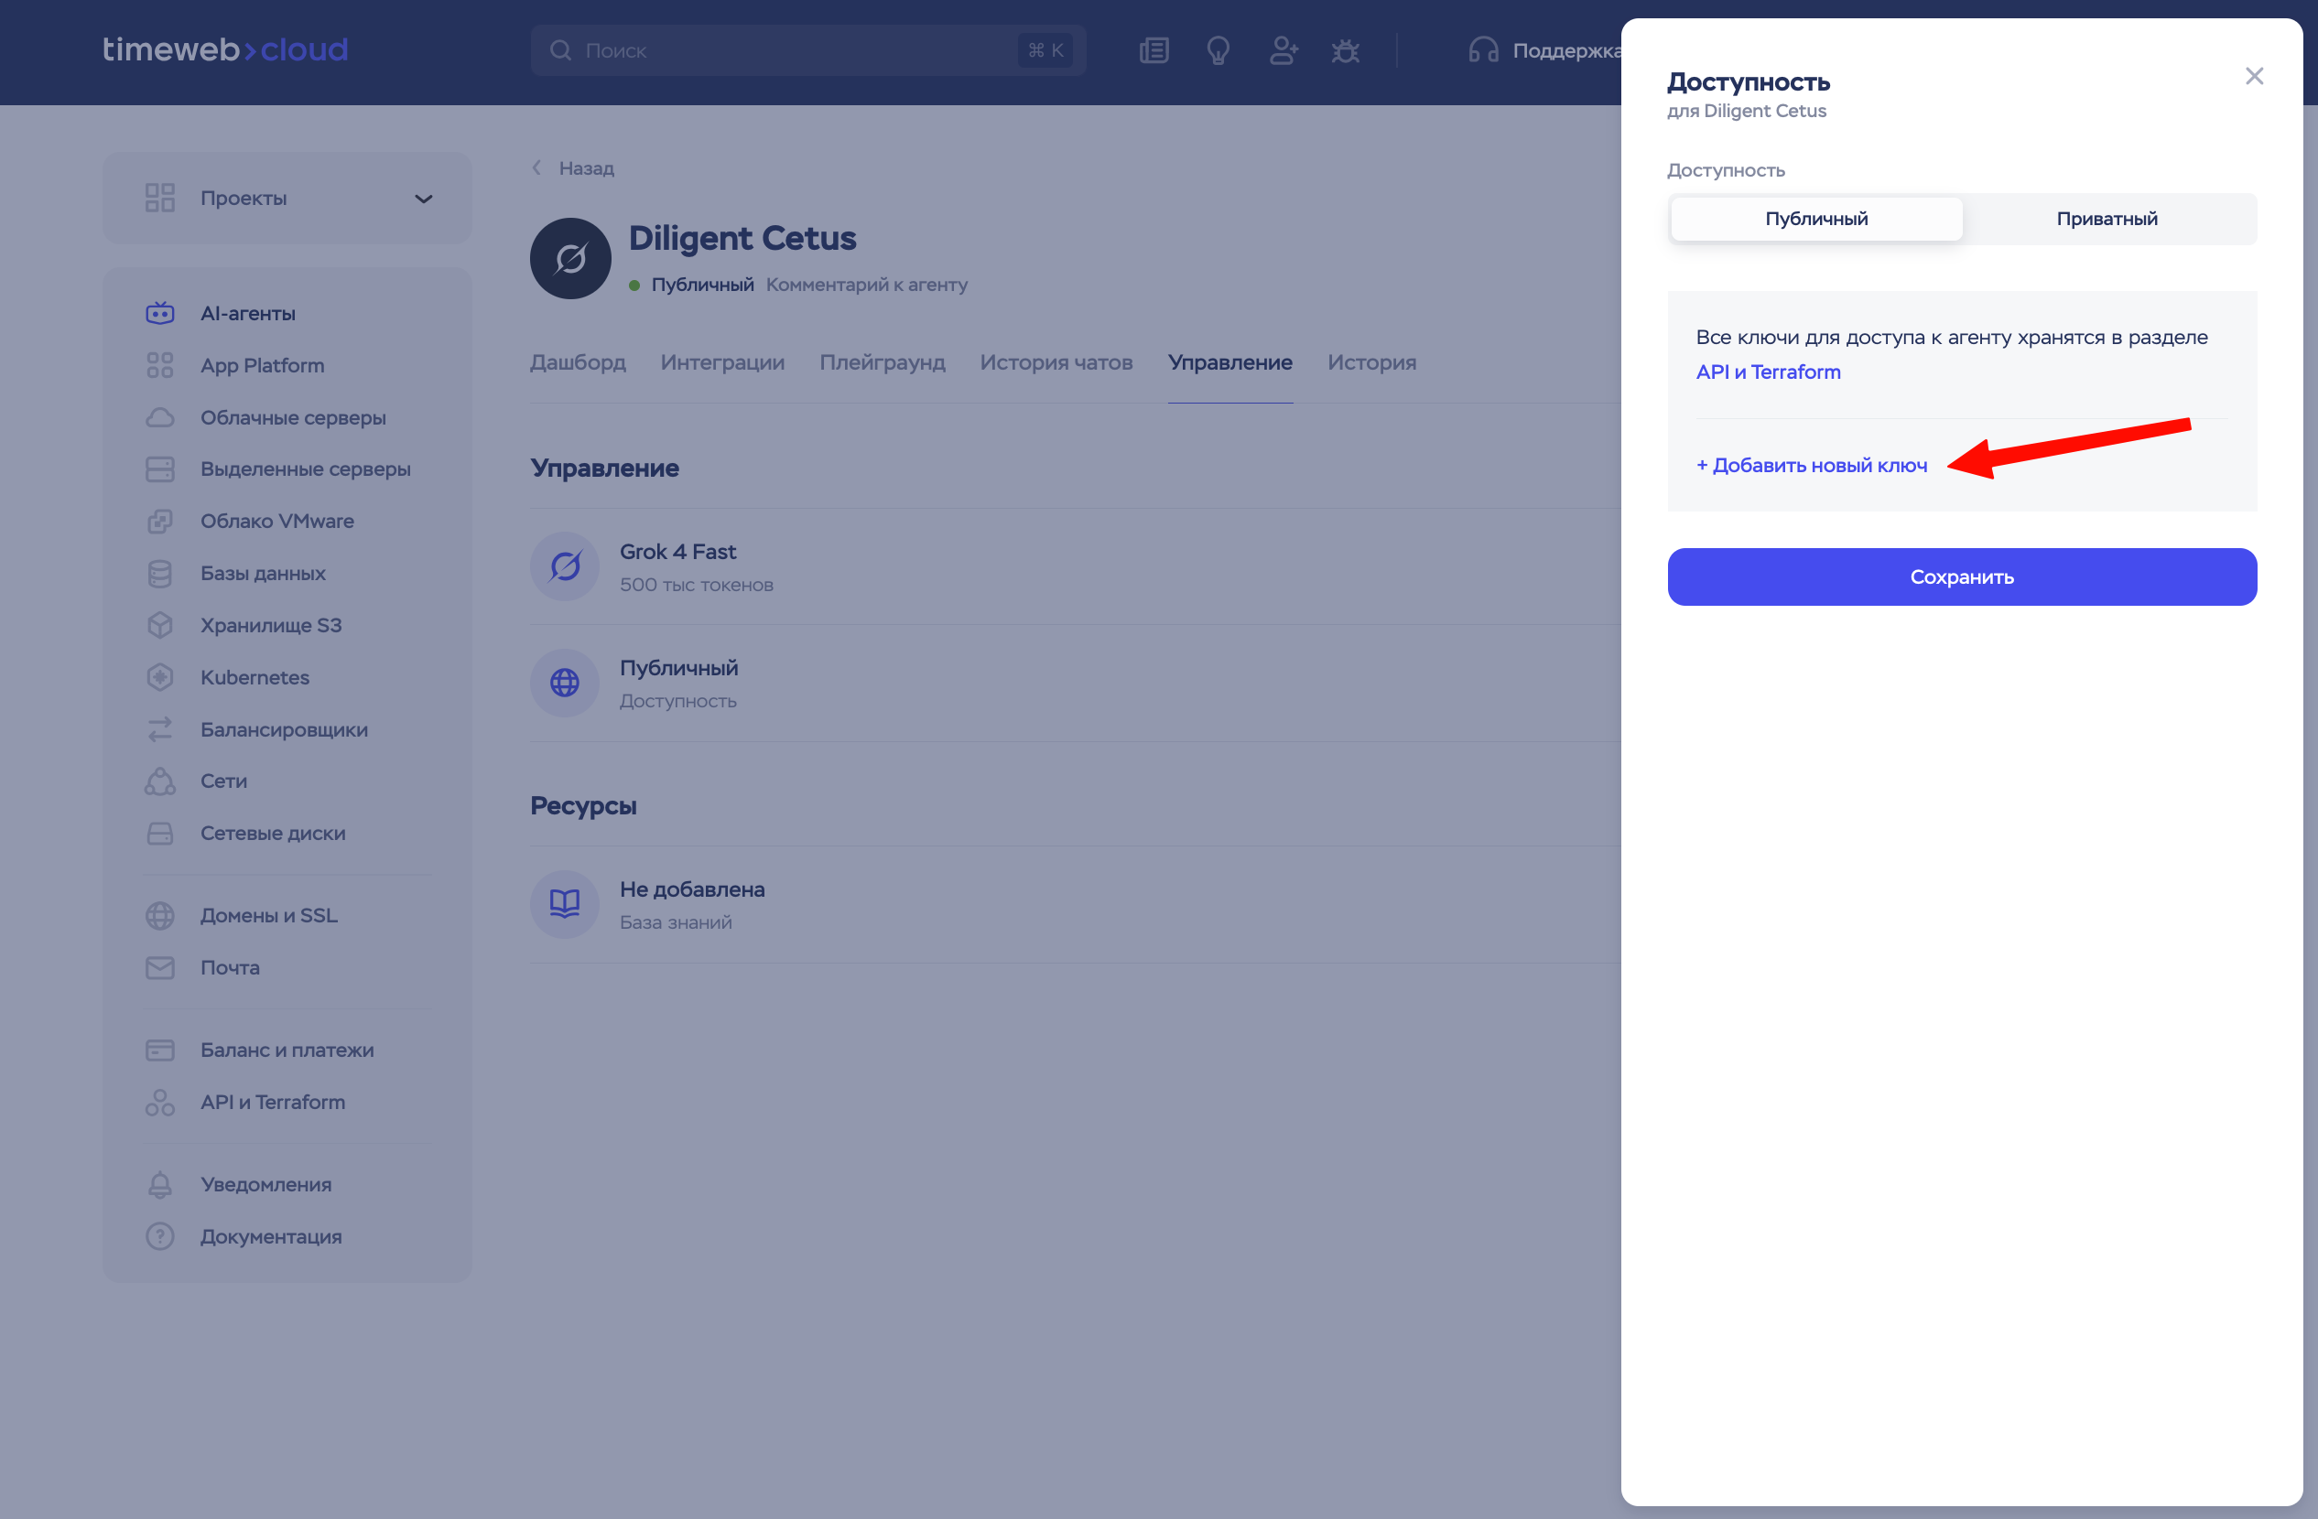Follow the API и Terraform link in panel
The height and width of the screenshot is (1519, 2318).
1768,372
